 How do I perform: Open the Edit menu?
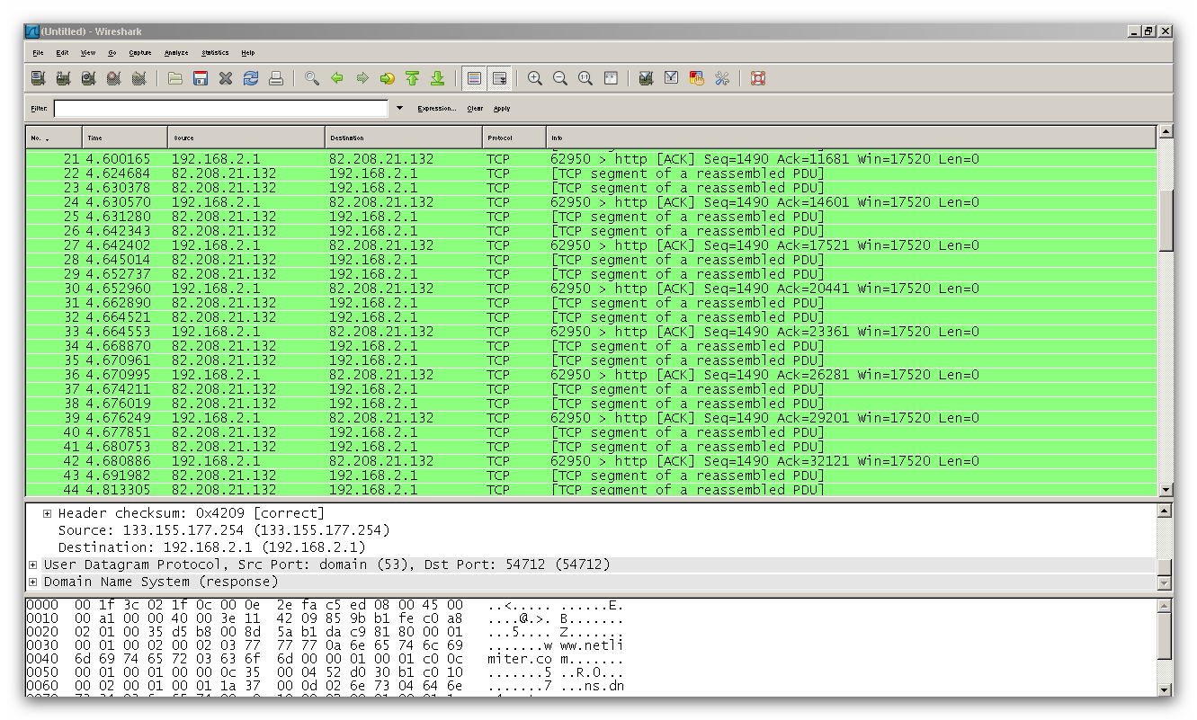(62, 53)
